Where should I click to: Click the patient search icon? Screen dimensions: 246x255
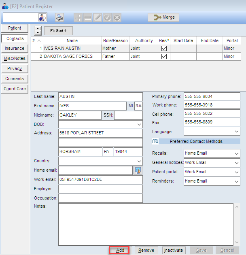(x=42, y=17)
